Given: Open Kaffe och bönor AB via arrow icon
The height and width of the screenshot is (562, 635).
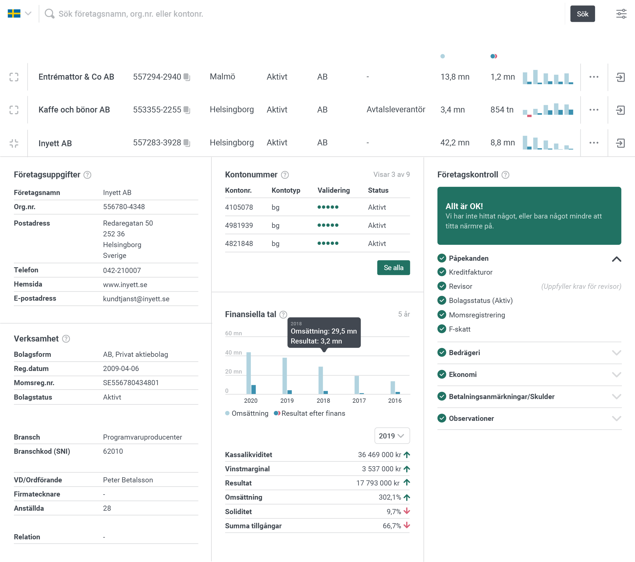Looking at the screenshot, I should [620, 110].
